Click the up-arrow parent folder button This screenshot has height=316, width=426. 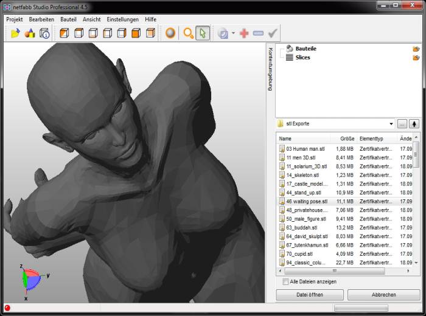coord(414,123)
